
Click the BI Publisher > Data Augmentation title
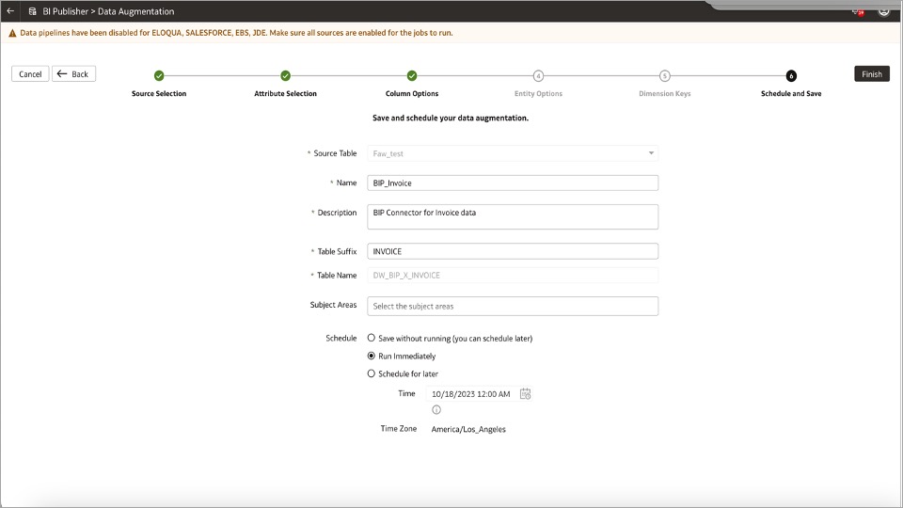tap(108, 11)
